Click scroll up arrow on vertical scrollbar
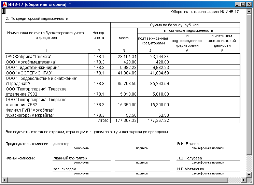Viewport: 254px width, 185px height. (249, 11)
